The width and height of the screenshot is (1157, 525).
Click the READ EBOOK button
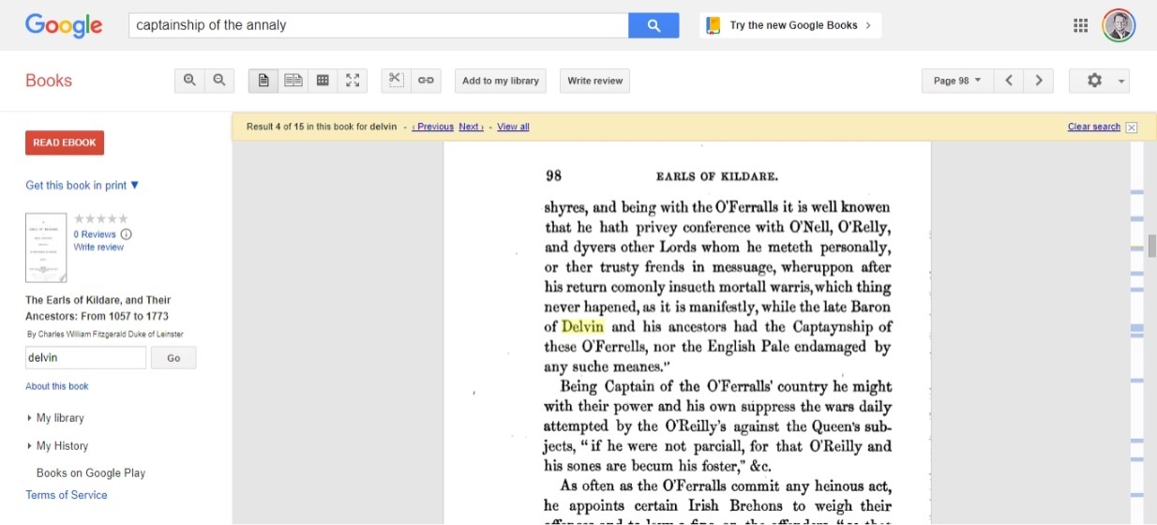point(65,142)
